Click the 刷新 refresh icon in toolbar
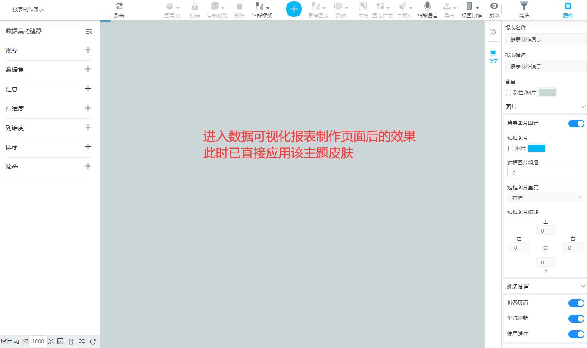Image resolution: width=587 pixels, height=348 pixels. tap(119, 6)
